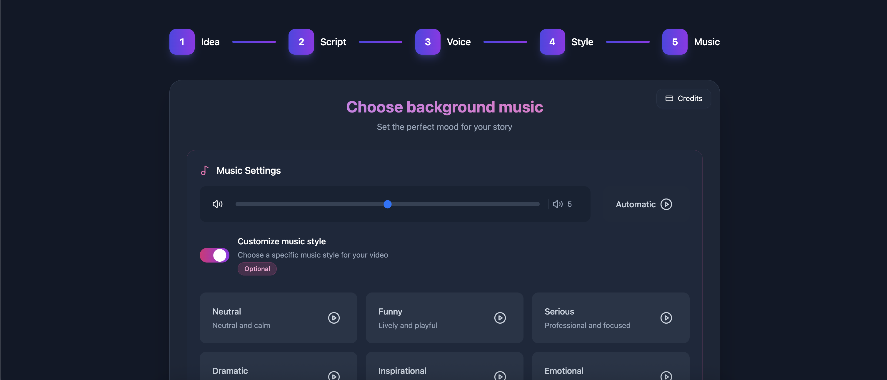The height and width of the screenshot is (380, 887).
Task: Jump to step 3 Voice
Action: click(428, 42)
